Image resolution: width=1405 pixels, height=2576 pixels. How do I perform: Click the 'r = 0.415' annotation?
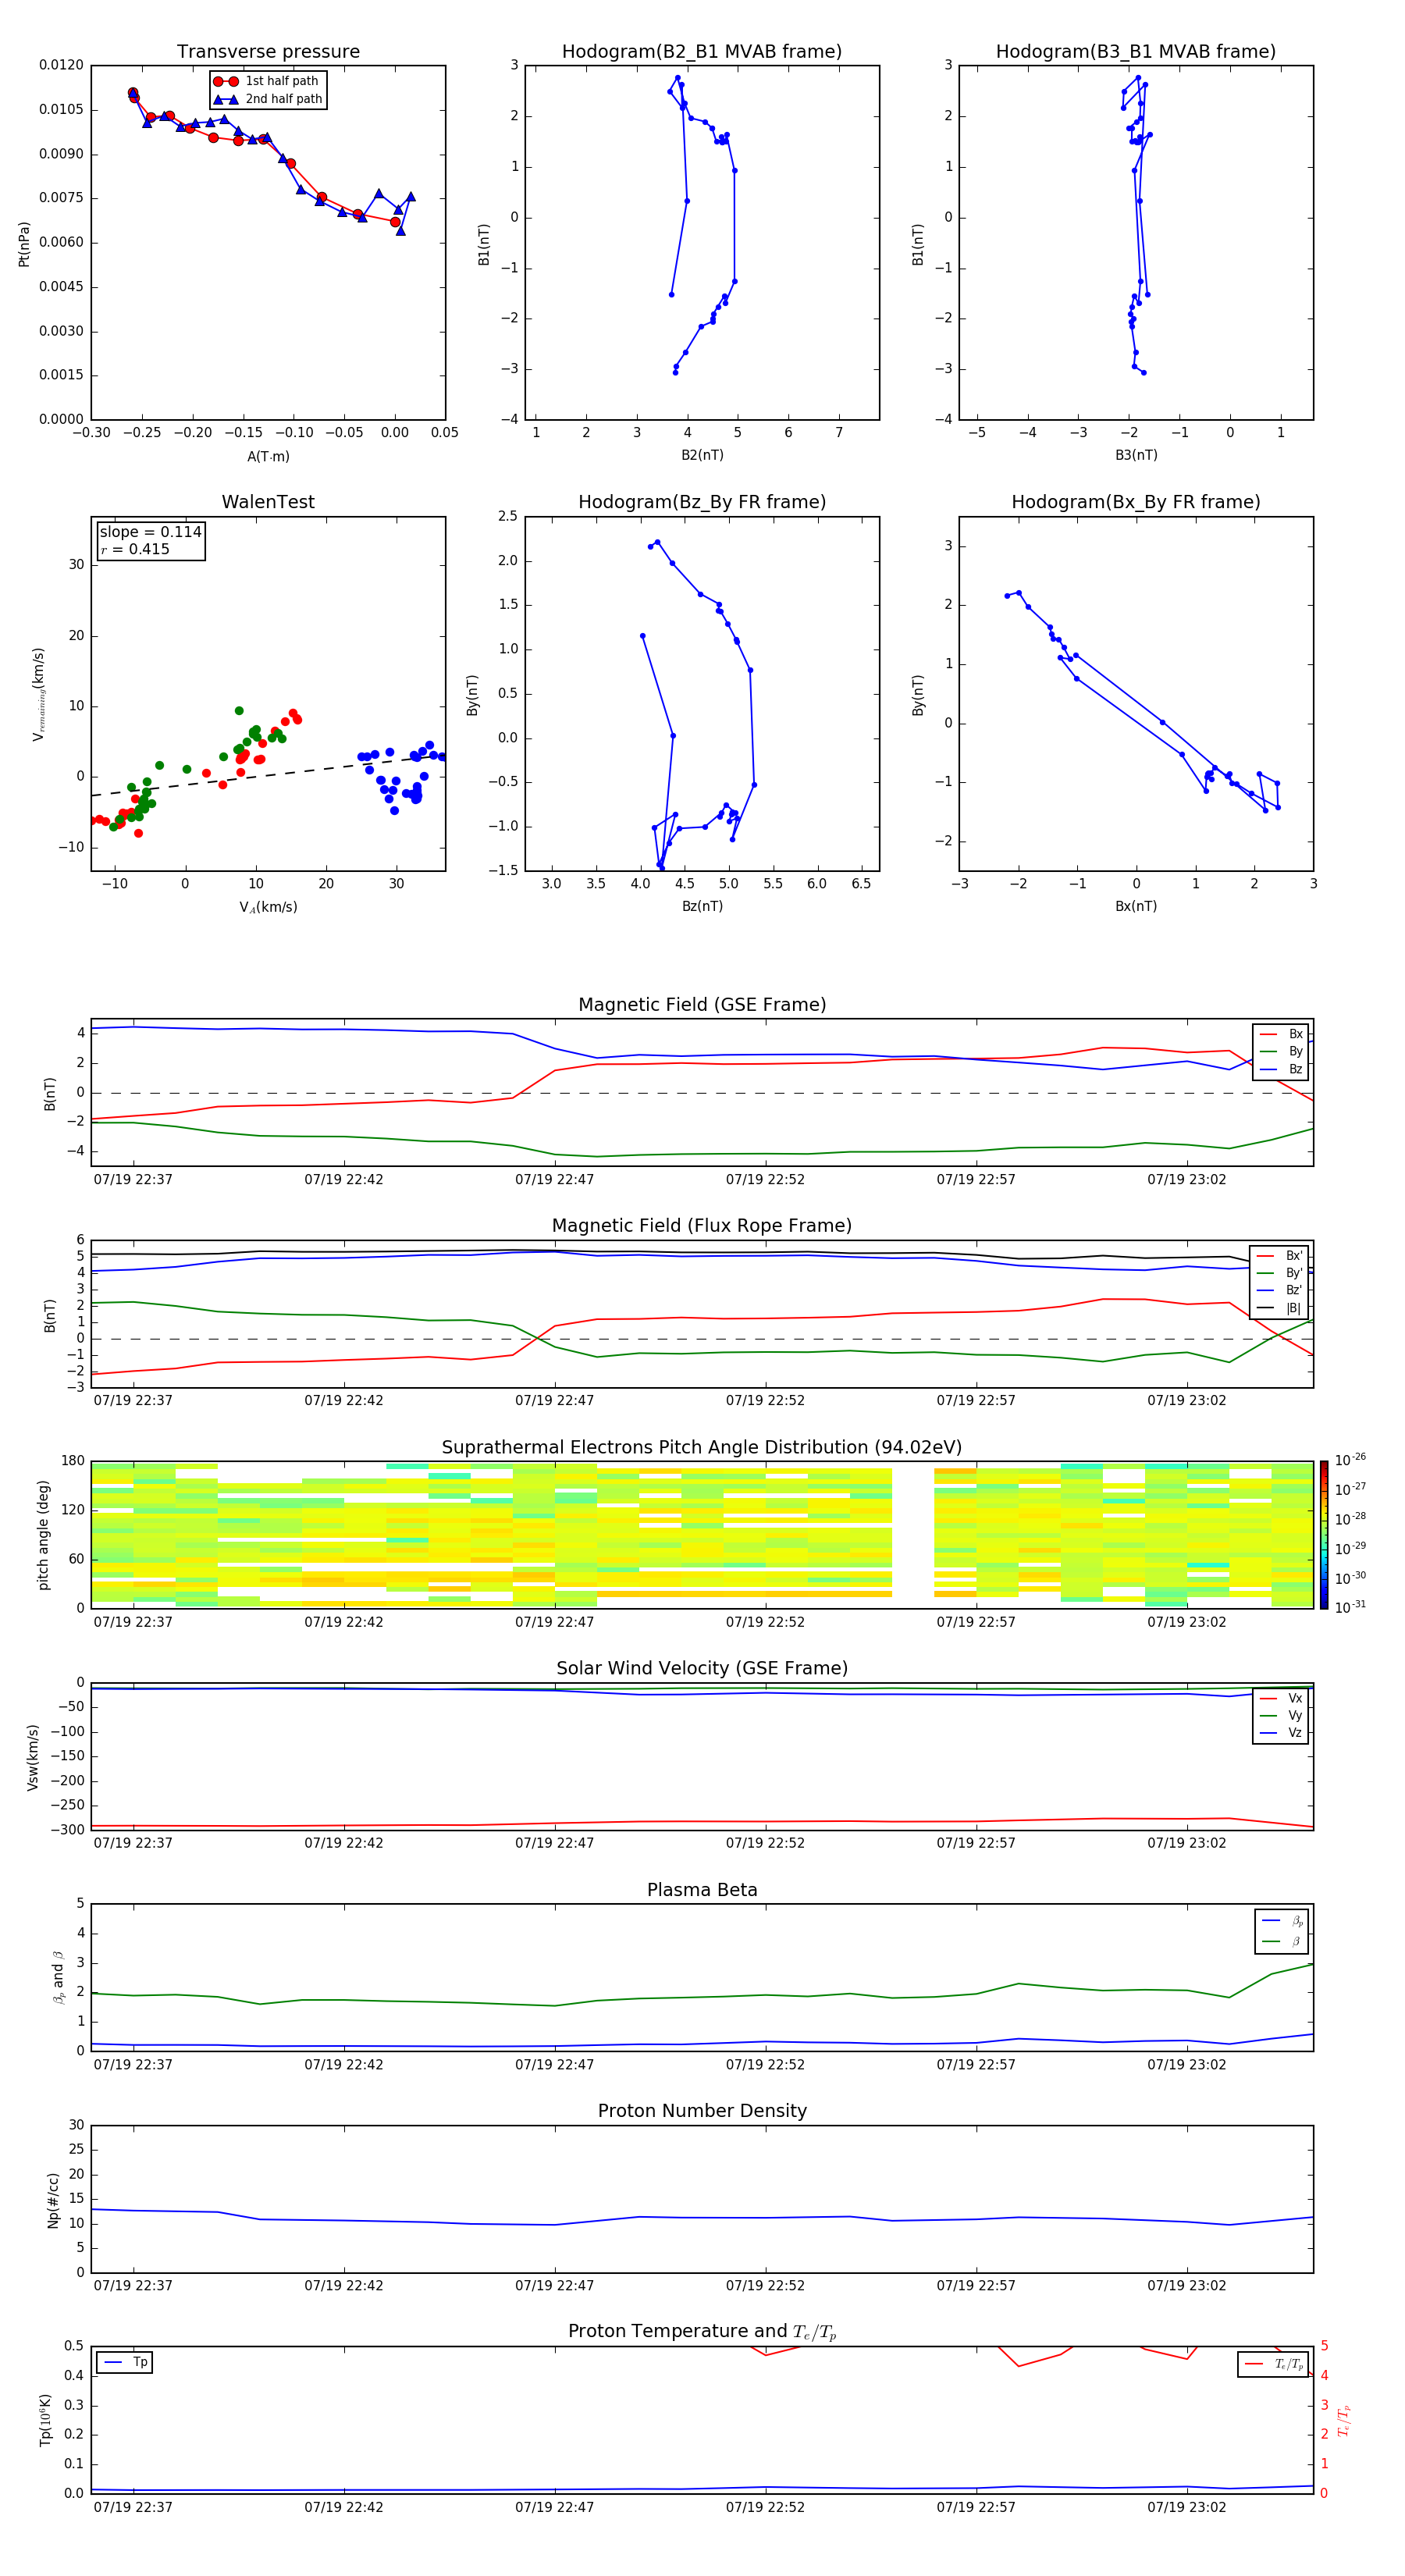(135, 549)
